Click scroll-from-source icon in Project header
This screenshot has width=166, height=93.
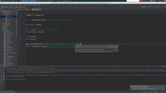9,9
